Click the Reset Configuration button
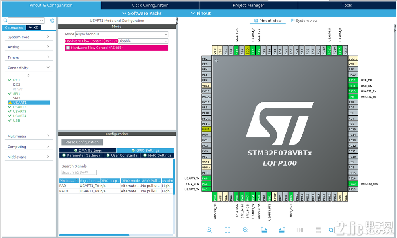The height and width of the screenshot is (238, 397). click(82, 142)
